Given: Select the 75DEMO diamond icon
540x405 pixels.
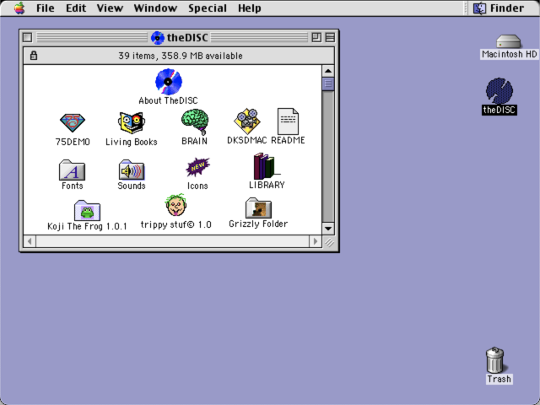Looking at the screenshot, I should click(73, 123).
